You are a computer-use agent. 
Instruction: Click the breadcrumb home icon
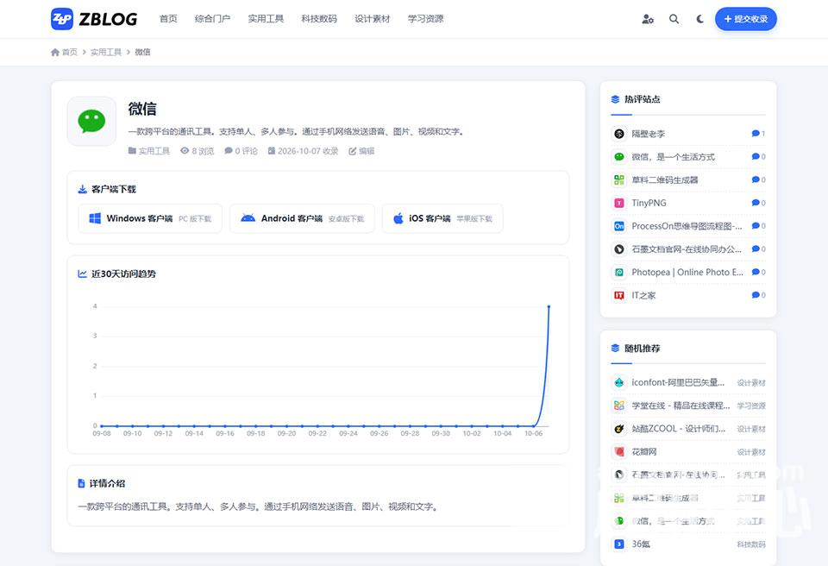(55, 52)
